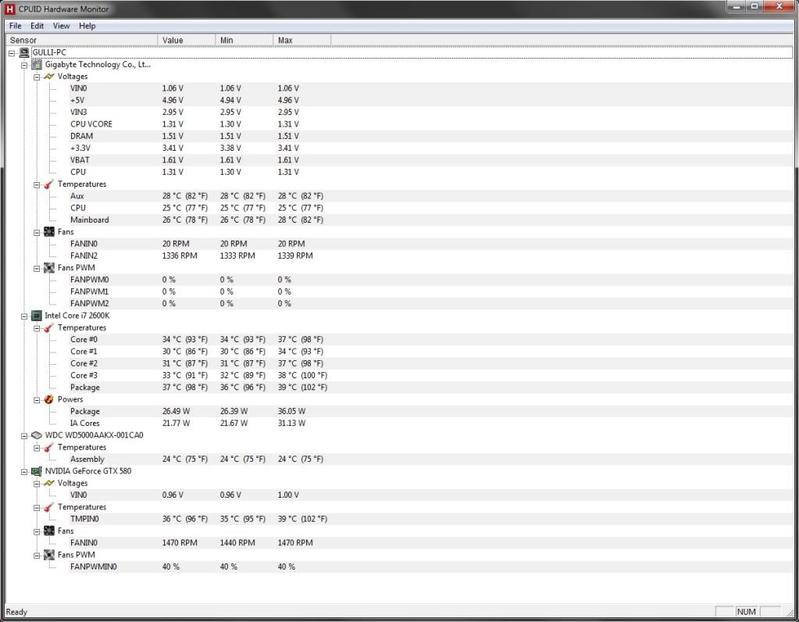Click the Gigabyte Fans icon
The image size is (799, 622).
coord(49,232)
